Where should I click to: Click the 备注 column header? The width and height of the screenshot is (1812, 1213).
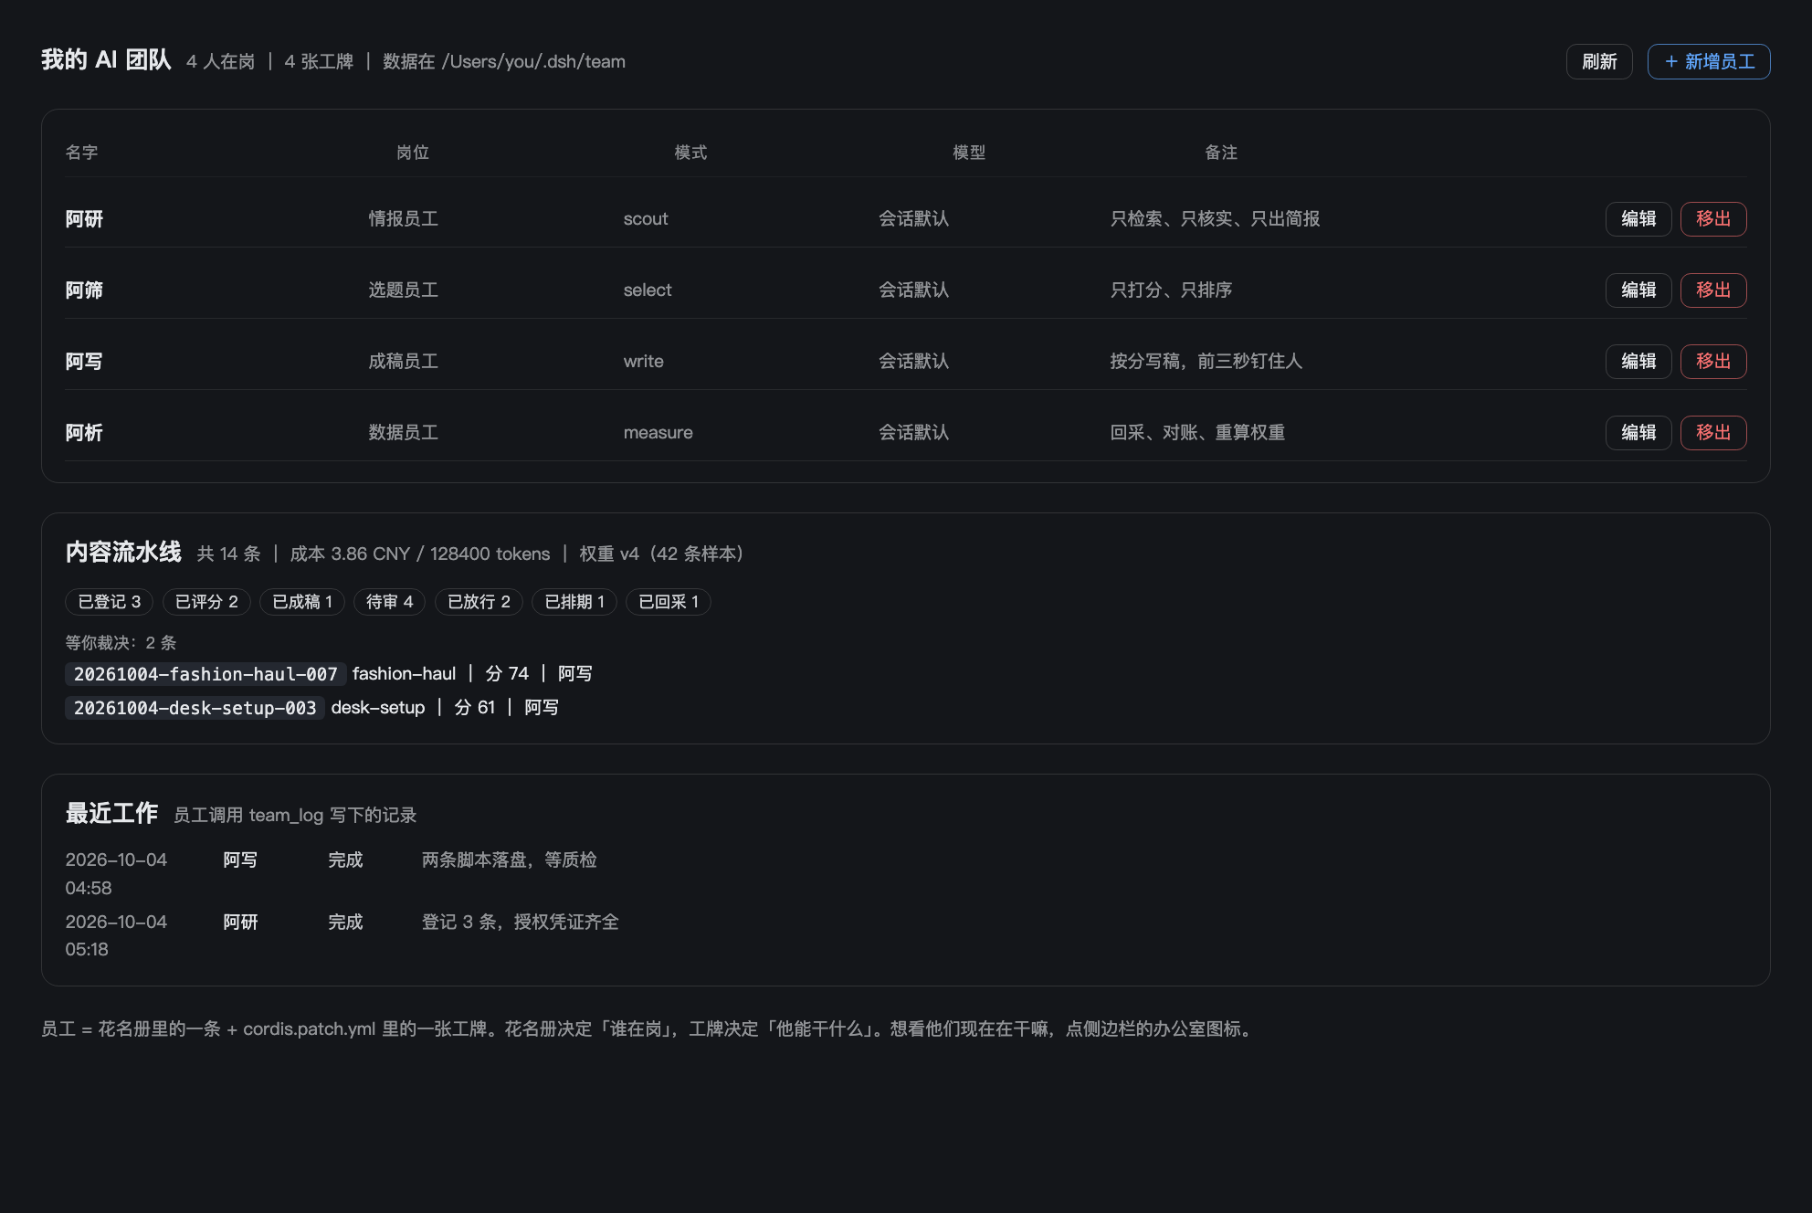(x=1221, y=153)
